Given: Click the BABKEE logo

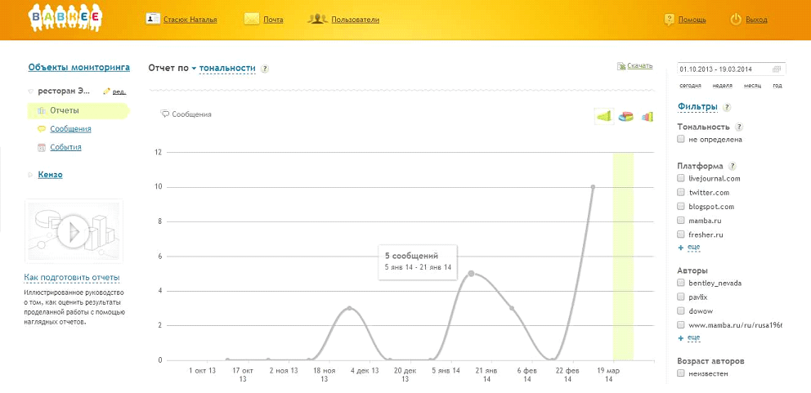Looking at the screenshot, I should pyautogui.click(x=65, y=18).
